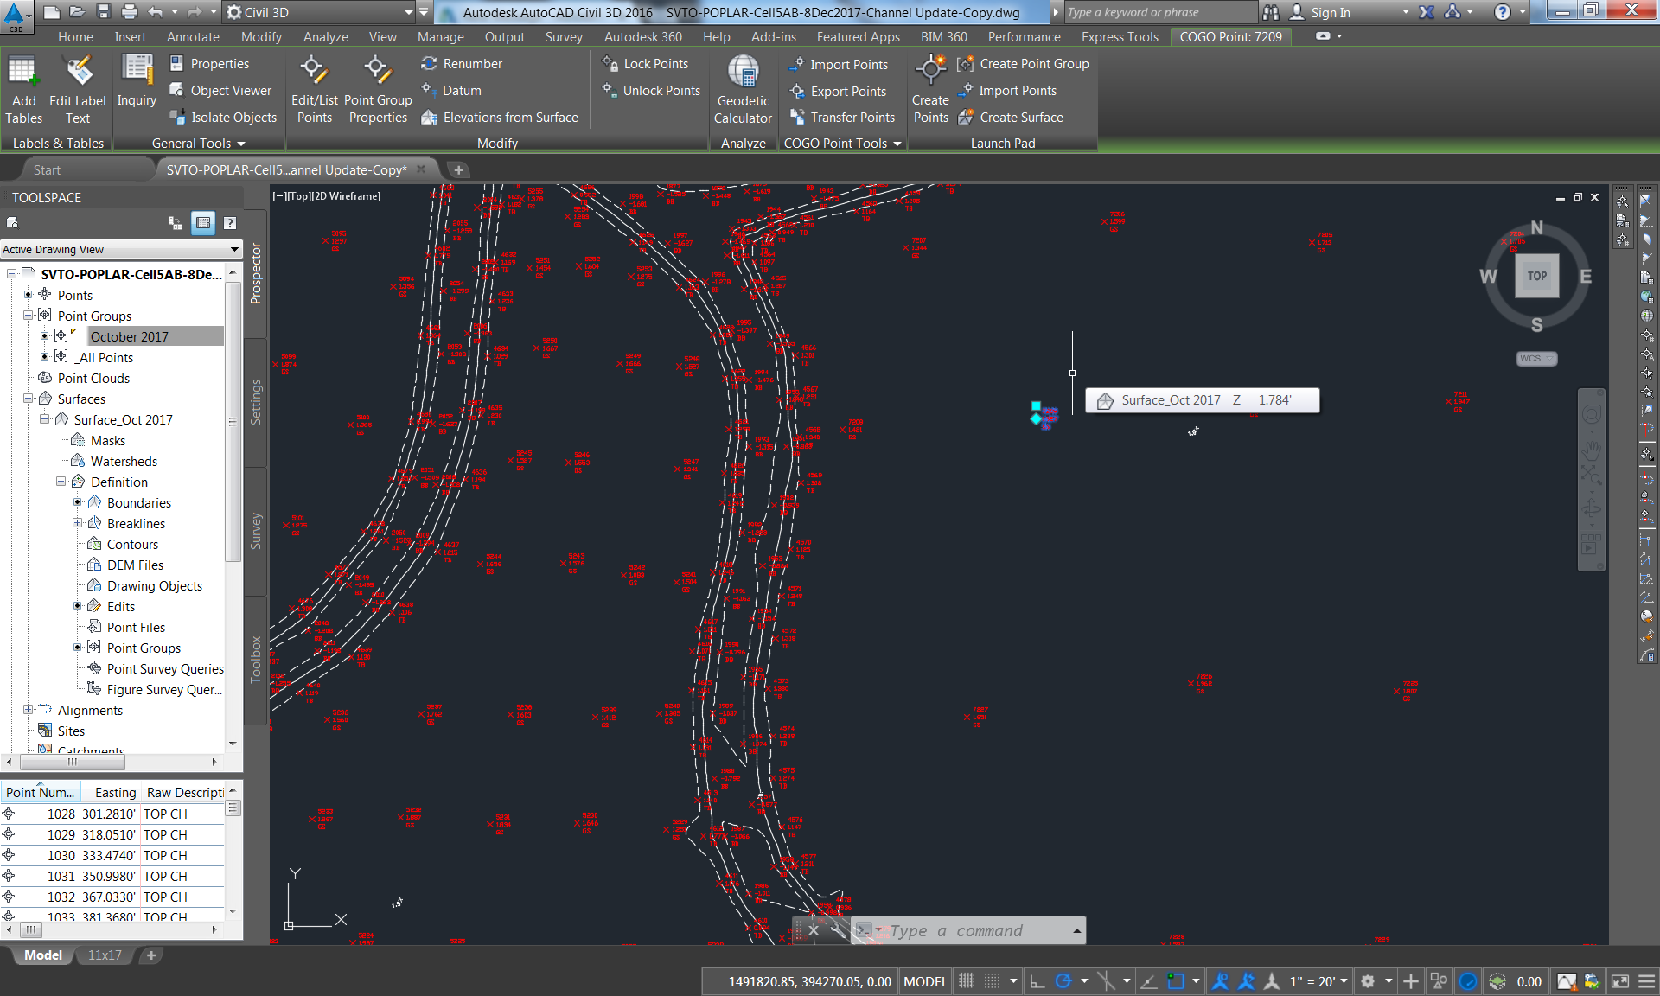
Task: Click Create Surface in Launch Pad
Action: (1020, 118)
